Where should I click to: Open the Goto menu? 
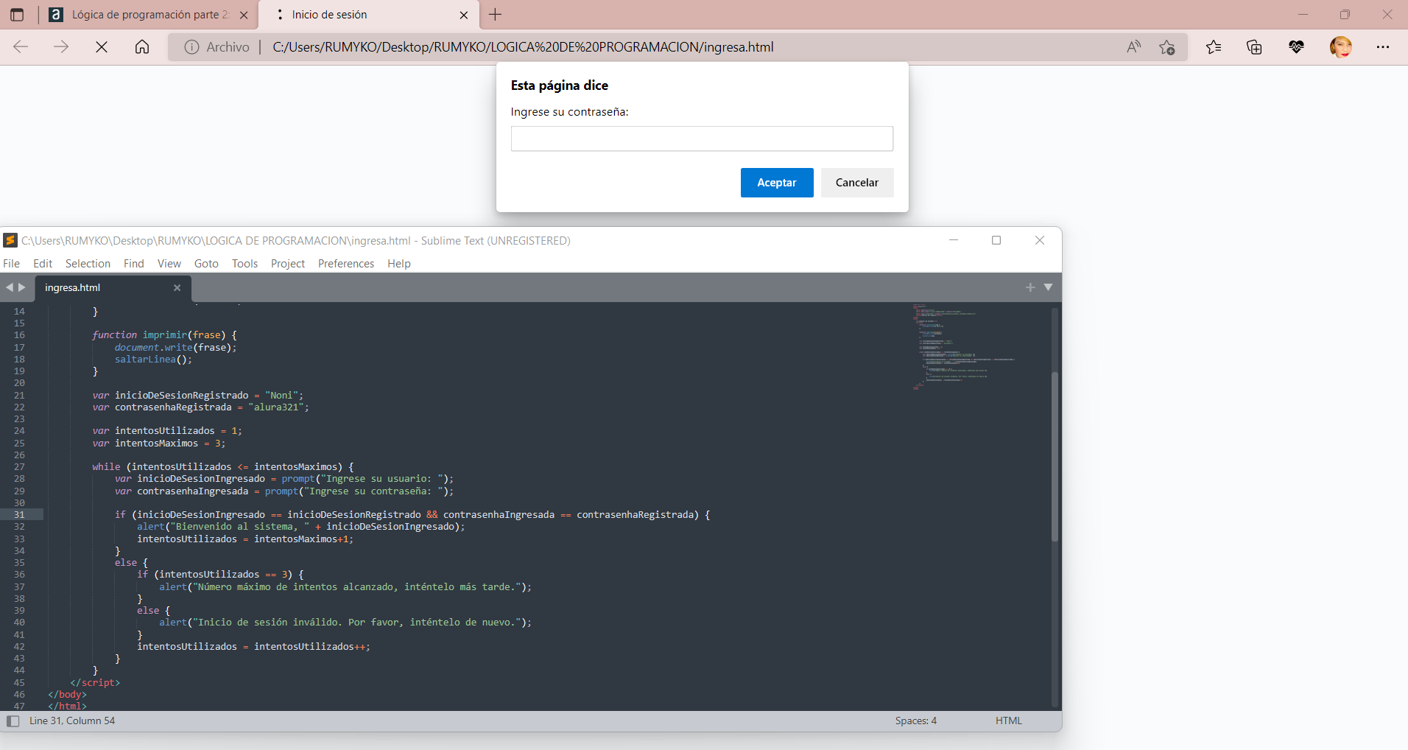tap(206, 264)
